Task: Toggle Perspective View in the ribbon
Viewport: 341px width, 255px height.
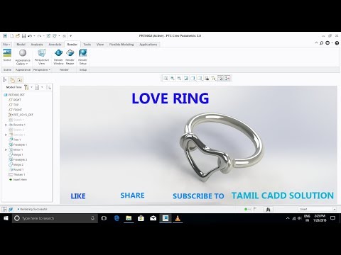Action: 42,53
